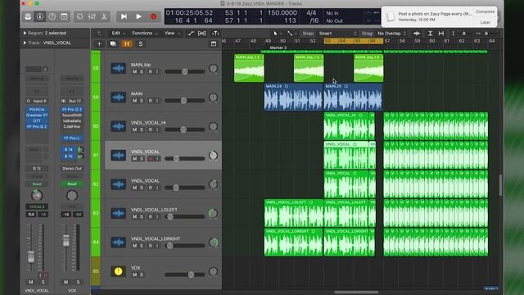Click the 150.0000 tempo display field
This screenshot has width=524, height=295.
point(282,13)
